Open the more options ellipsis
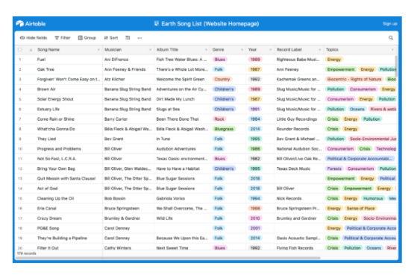Viewport: 417px width, 275px height. [139, 38]
